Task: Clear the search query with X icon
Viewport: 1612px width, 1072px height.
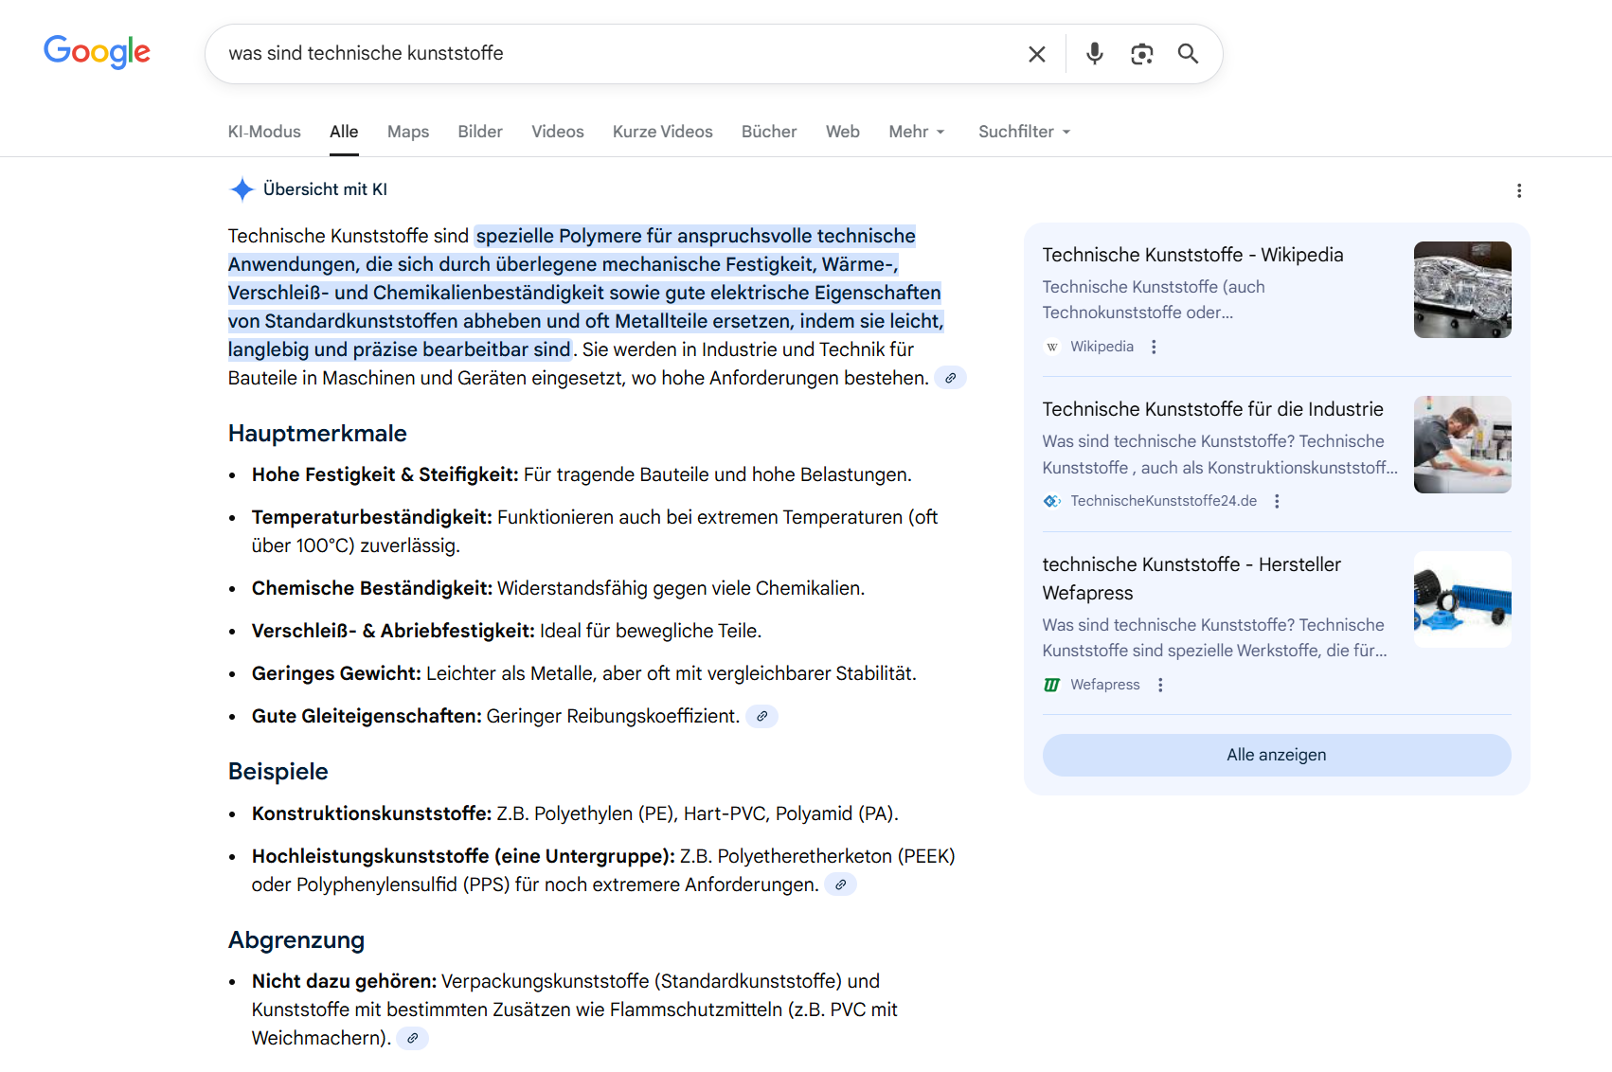Action: pyautogui.click(x=1037, y=54)
